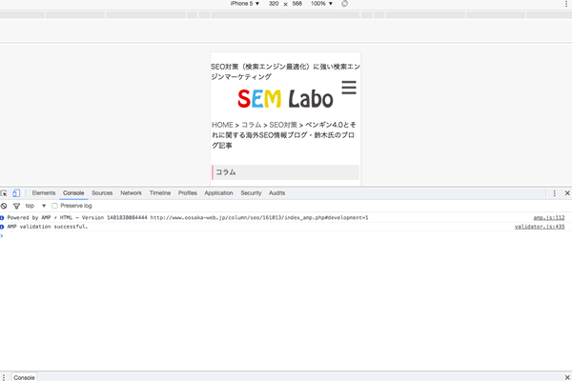Image resolution: width=572 pixels, height=381 pixels.
Task: Open the top execution context dropdown
Action: pos(35,206)
